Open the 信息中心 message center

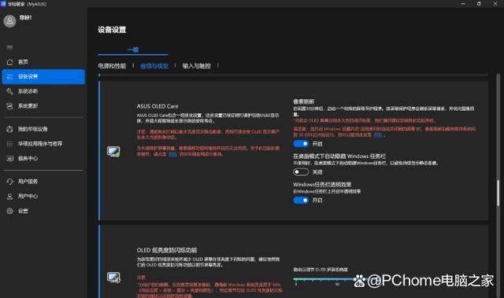[43, 159]
